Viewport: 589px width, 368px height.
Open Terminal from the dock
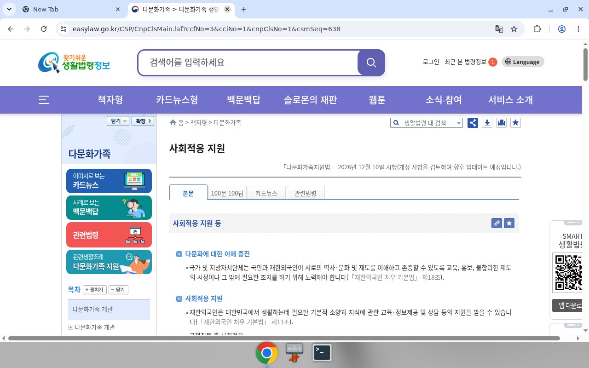tap(322, 352)
